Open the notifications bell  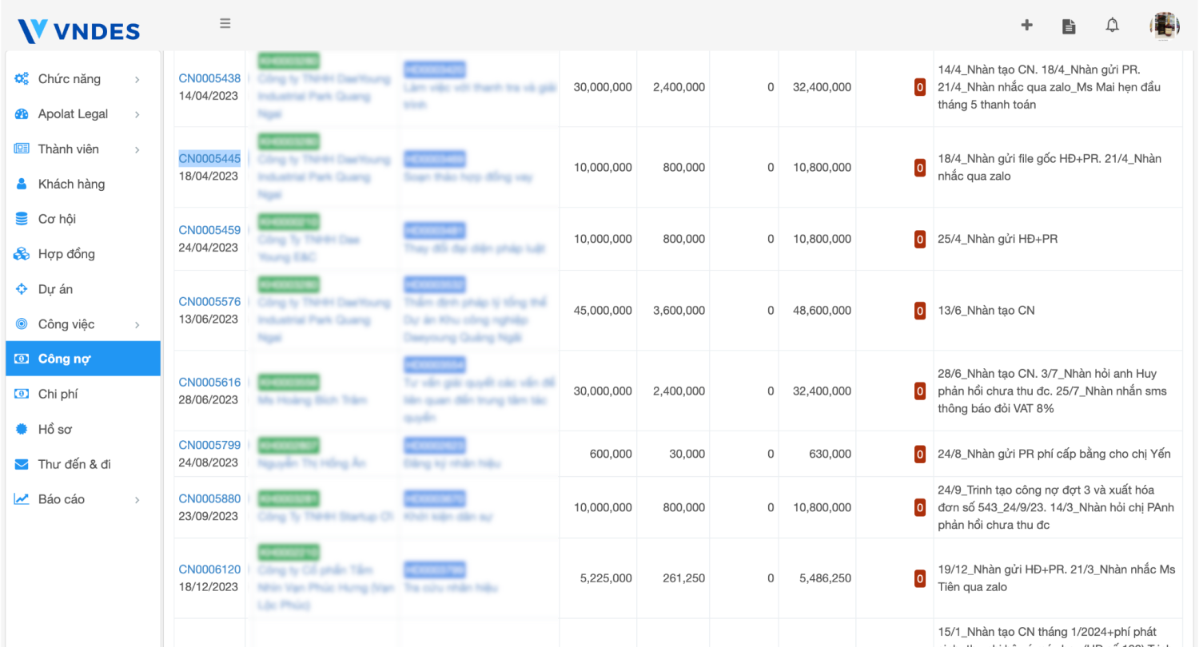(x=1112, y=26)
